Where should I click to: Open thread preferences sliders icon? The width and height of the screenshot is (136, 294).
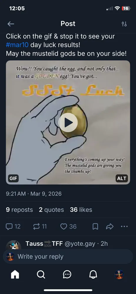(x=124, y=24)
